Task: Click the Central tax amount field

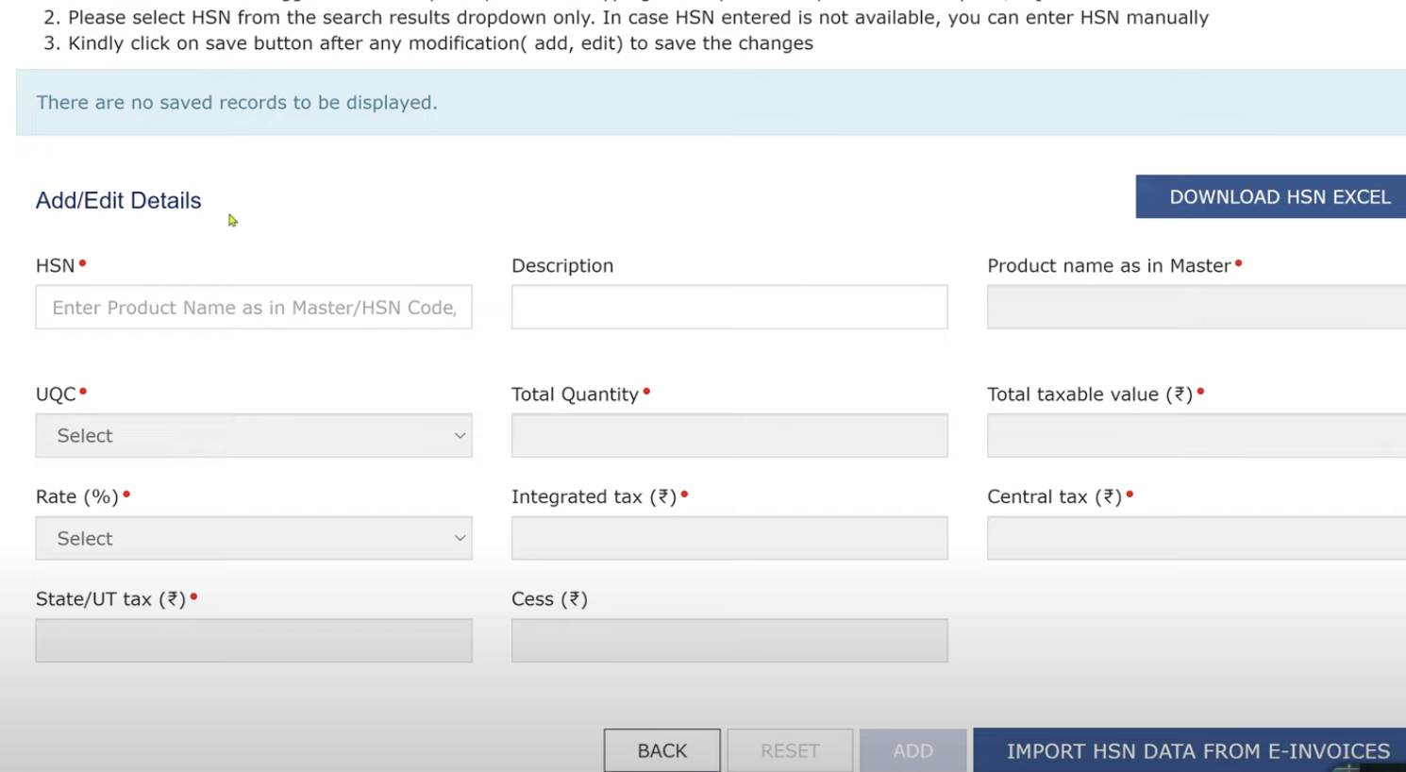Action: click(x=1197, y=538)
